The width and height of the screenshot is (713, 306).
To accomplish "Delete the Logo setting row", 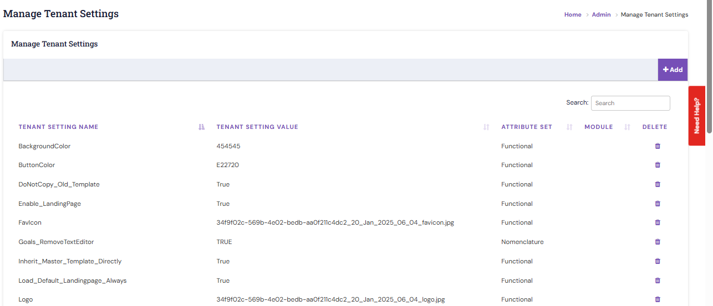I will click(x=658, y=299).
